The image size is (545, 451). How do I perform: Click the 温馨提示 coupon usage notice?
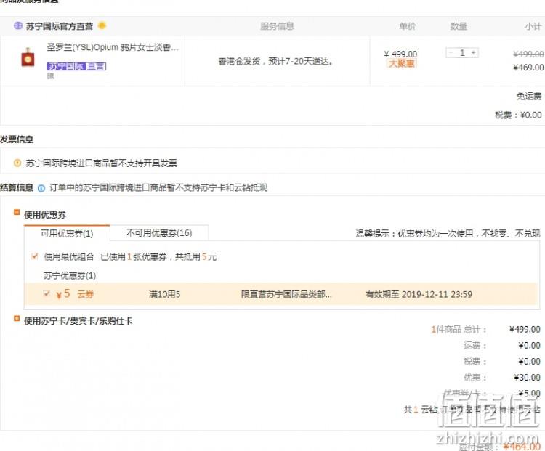pos(448,234)
